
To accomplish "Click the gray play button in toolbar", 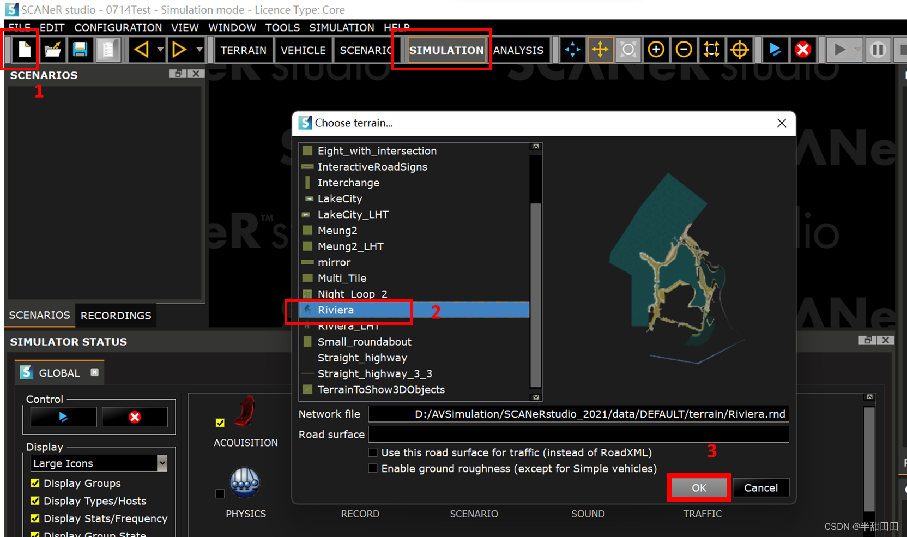I will pos(839,50).
